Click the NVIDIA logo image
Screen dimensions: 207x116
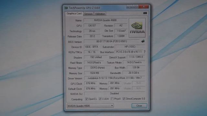click(137, 28)
